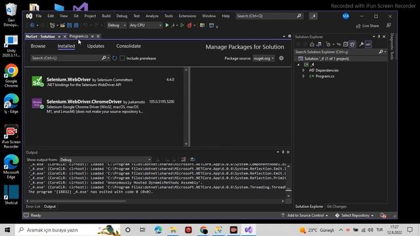
Task: Switch views icon in Solution Explorer
Action: (319, 45)
